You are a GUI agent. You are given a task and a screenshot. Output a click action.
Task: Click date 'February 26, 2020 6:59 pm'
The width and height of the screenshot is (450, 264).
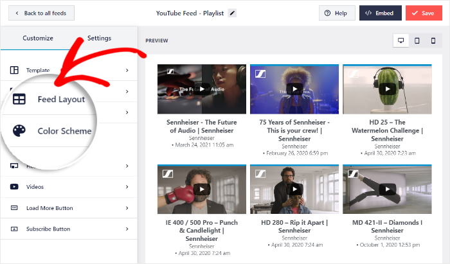point(297,154)
